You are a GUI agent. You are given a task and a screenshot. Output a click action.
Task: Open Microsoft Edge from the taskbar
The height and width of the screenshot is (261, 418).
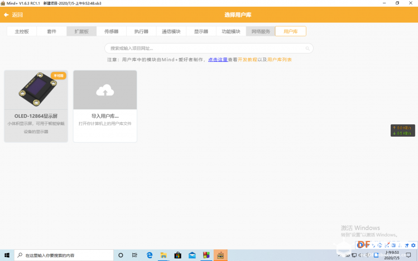click(x=150, y=255)
